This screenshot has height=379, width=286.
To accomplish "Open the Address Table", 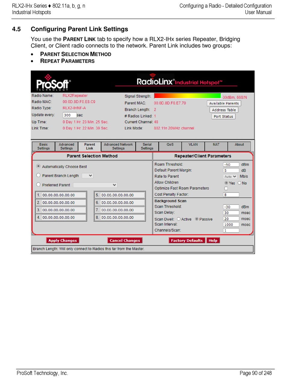I will pos(224,110).
